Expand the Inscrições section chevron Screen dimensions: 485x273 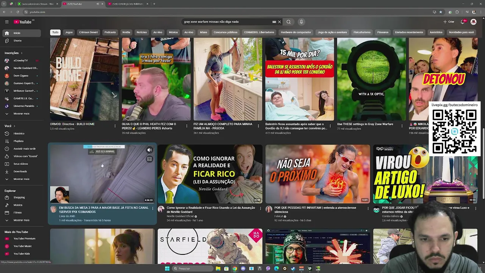click(22, 53)
